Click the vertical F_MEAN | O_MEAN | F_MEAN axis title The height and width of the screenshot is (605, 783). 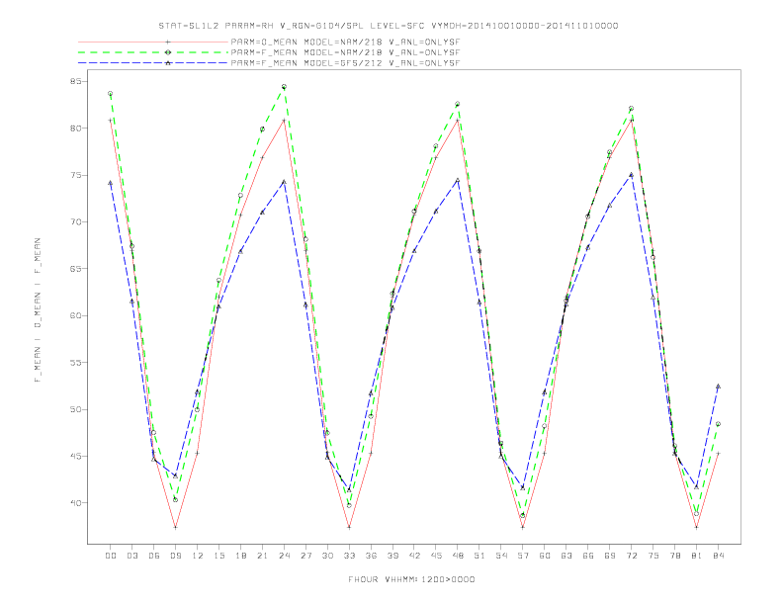38,310
